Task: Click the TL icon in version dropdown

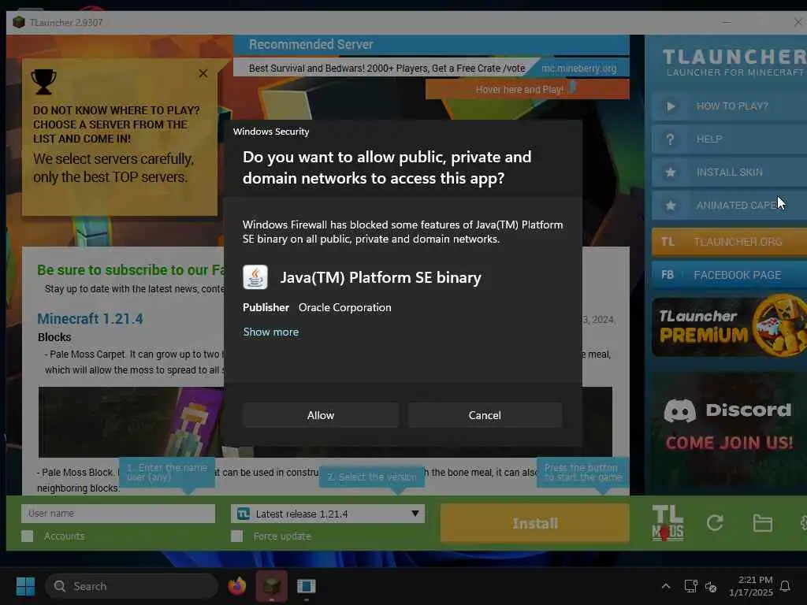Action: pos(244,514)
